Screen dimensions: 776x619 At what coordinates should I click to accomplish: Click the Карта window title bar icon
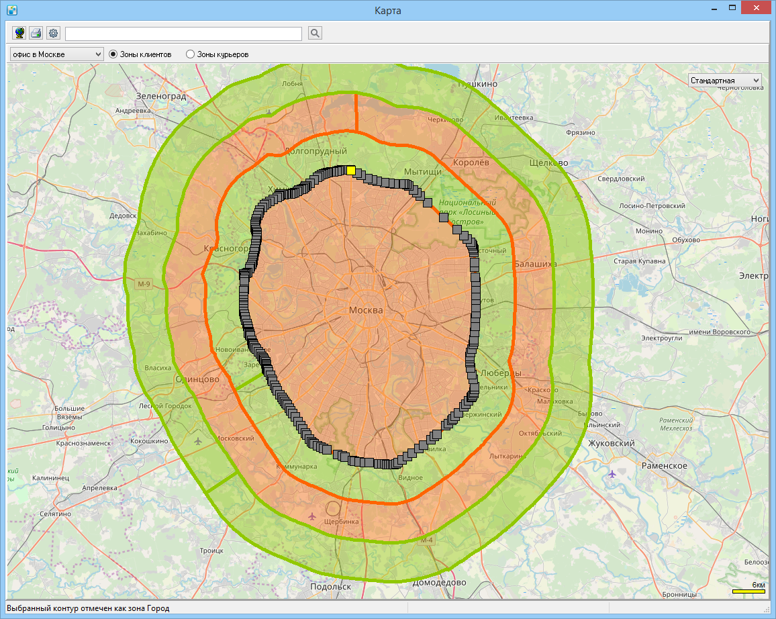[12, 10]
